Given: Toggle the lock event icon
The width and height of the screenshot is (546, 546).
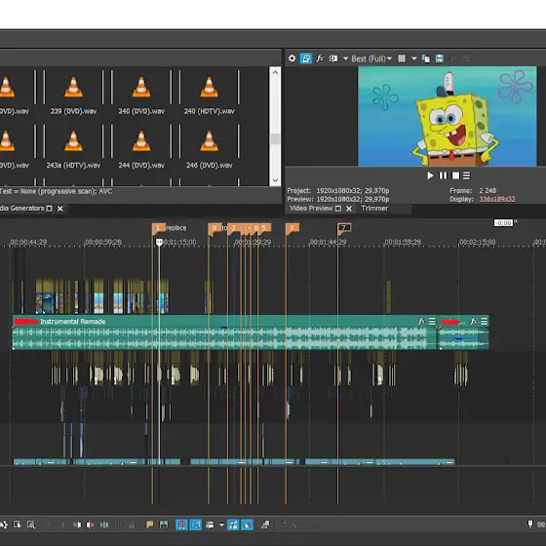Looking at the screenshot, I should click(x=132, y=525).
